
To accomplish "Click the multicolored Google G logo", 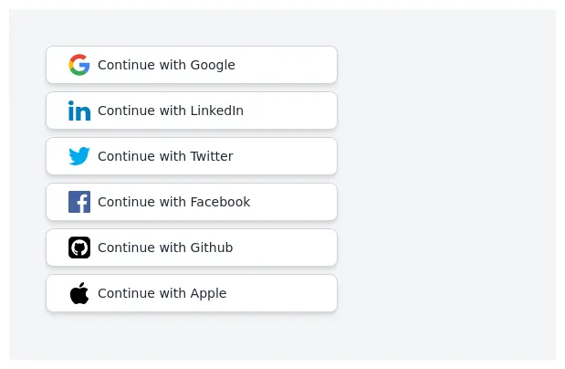I will click(x=79, y=65).
